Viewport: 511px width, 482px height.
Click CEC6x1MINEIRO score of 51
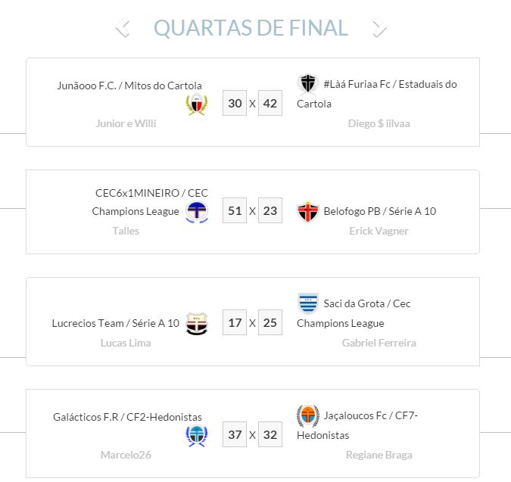235,211
